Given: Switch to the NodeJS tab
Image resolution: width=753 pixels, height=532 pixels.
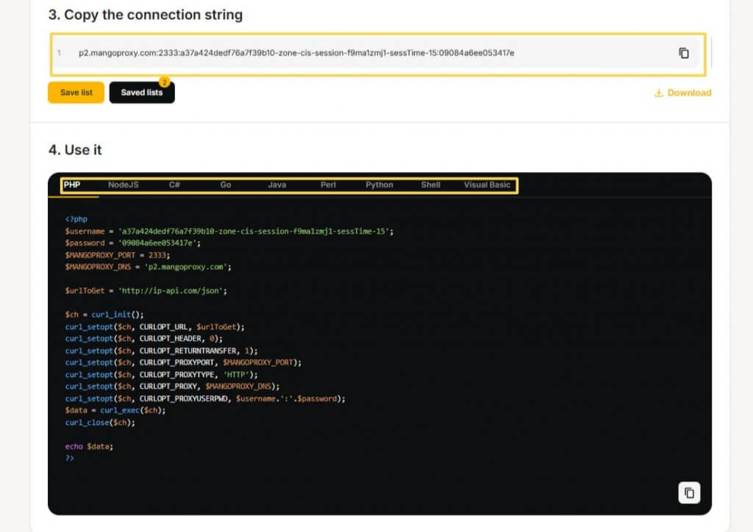Looking at the screenshot, I should tap(123, 185).
